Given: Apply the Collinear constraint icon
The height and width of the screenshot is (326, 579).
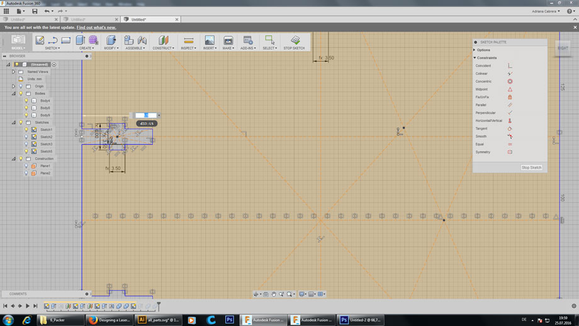Looking at the screenshot, I should (x=510, y=74).
